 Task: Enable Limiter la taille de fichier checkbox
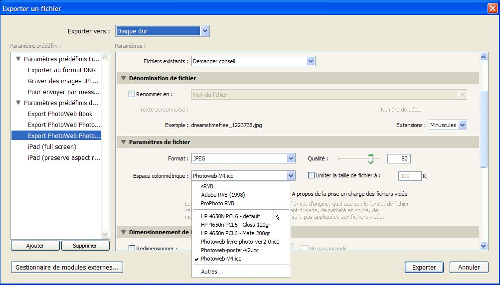[x=311, y=175]
